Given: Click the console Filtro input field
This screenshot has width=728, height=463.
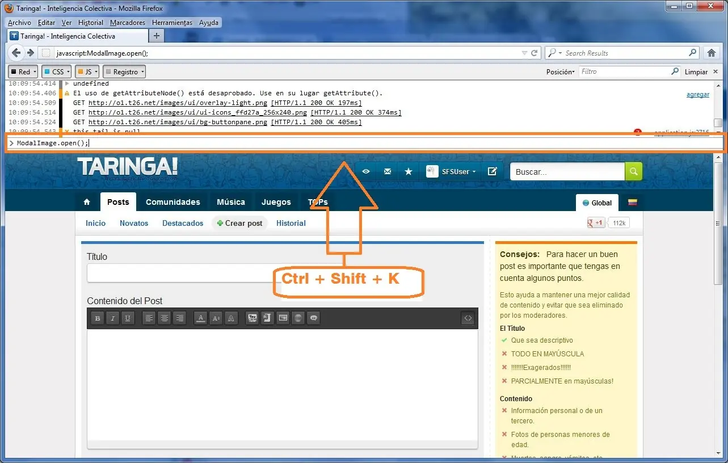Looking at the screenshot, I should (630, 71).
